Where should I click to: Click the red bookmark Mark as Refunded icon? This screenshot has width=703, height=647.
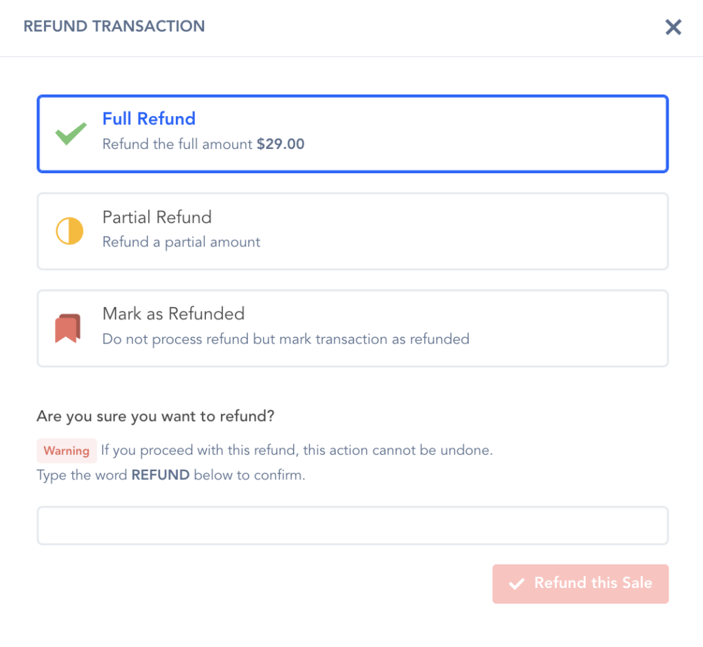tap(68, 328)
